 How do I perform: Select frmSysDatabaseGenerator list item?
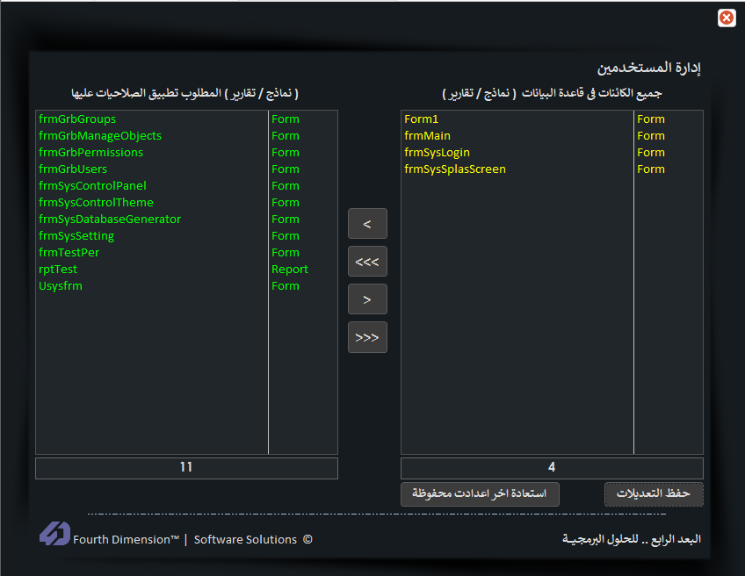[x=110, y=220]
